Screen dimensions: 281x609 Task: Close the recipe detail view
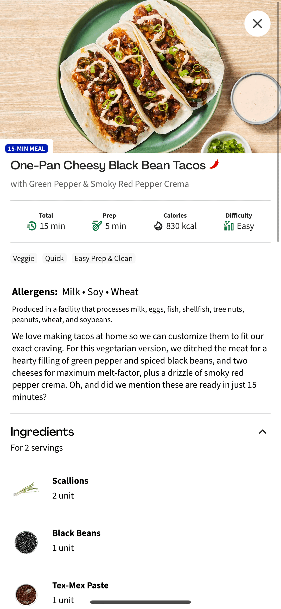pyautogui.click(x=257, y=24)
